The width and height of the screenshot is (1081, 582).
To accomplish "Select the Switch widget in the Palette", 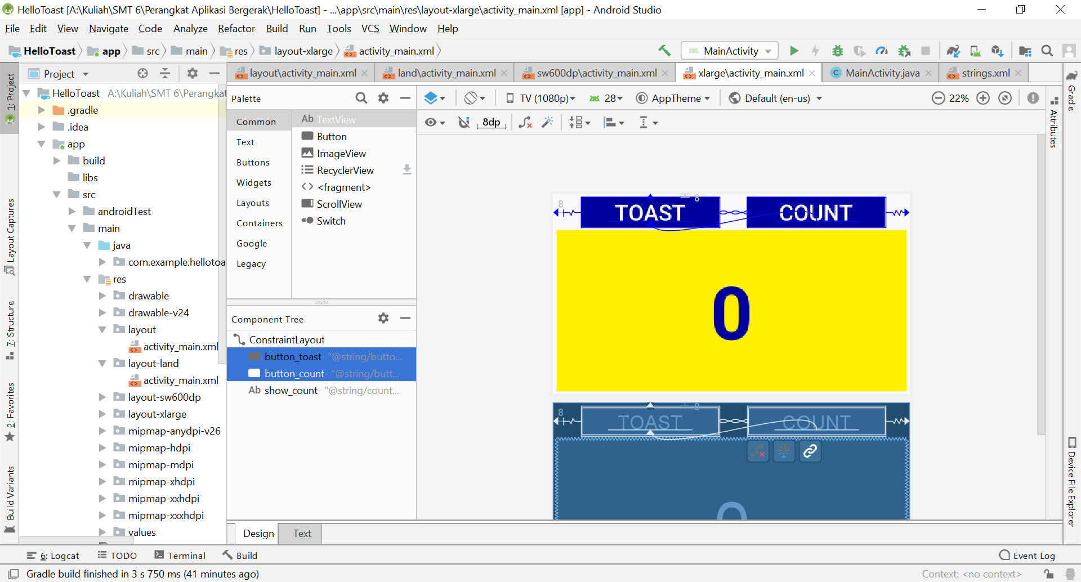I will [330, 221].
